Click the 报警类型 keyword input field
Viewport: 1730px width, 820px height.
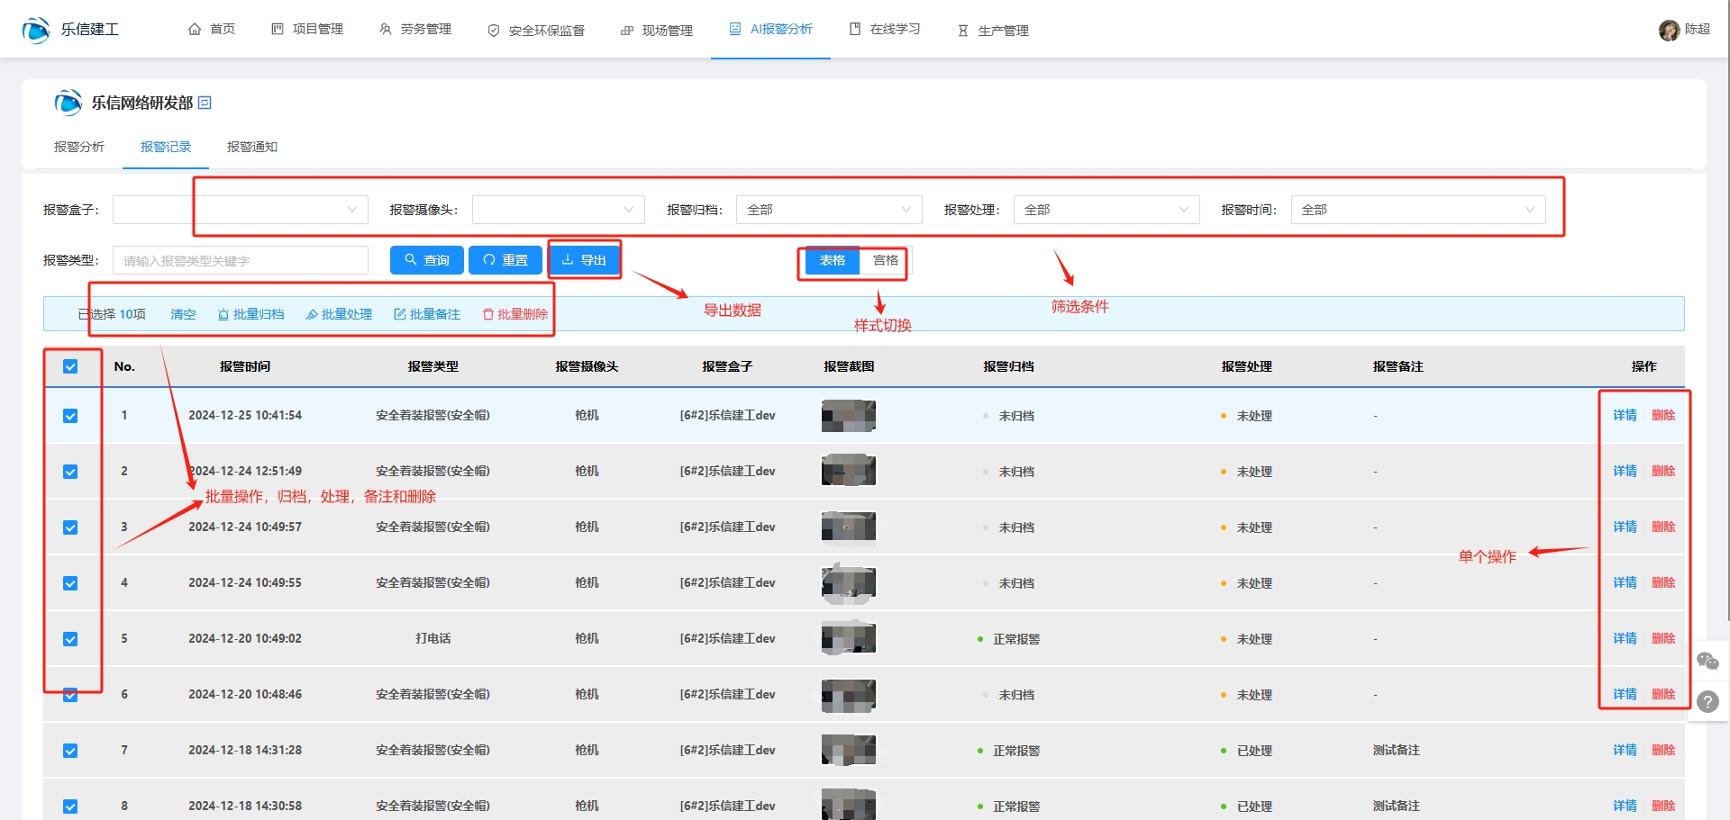(x=240, y=260)
